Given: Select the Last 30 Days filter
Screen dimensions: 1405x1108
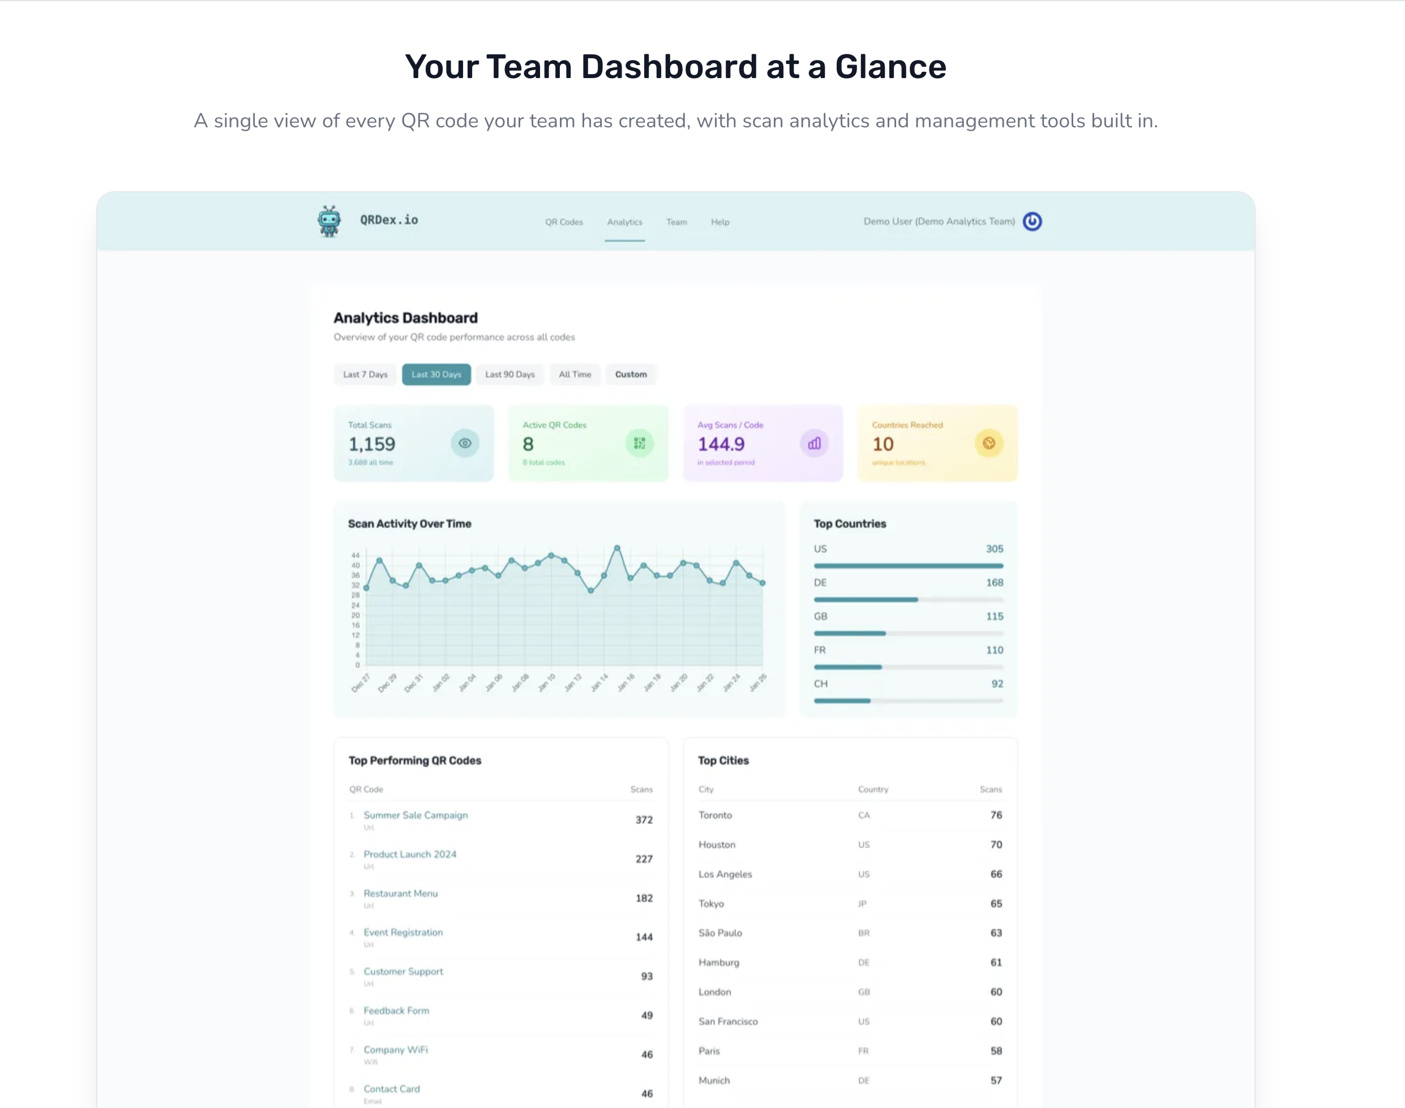Looking at the screenshot, I should click(x=436, y=375).
